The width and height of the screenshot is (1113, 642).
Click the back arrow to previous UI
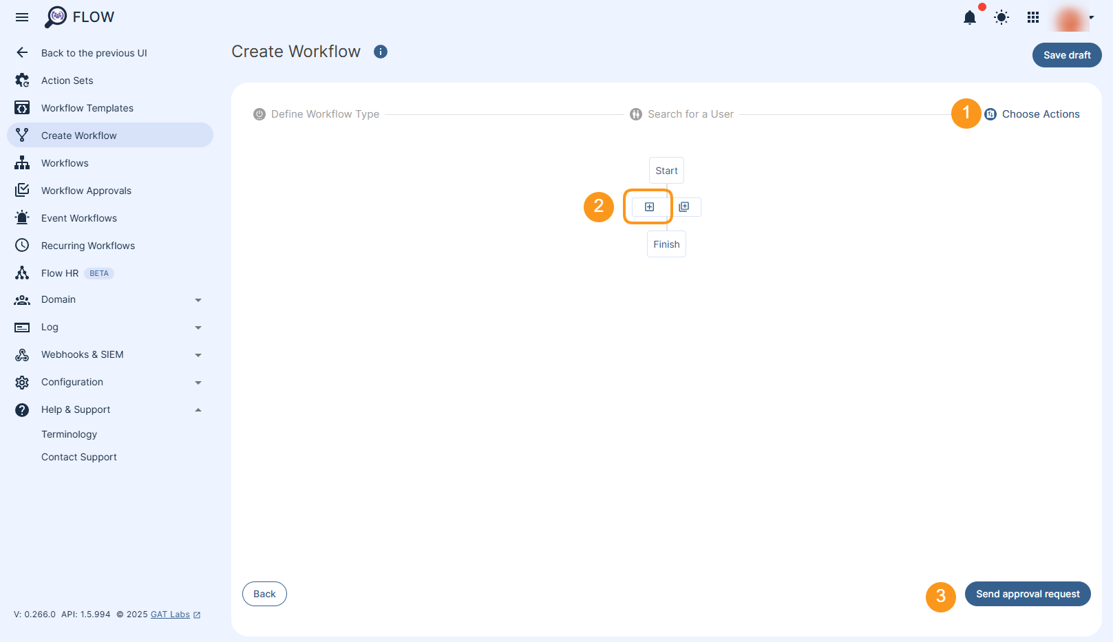click(x=21, y=52)
